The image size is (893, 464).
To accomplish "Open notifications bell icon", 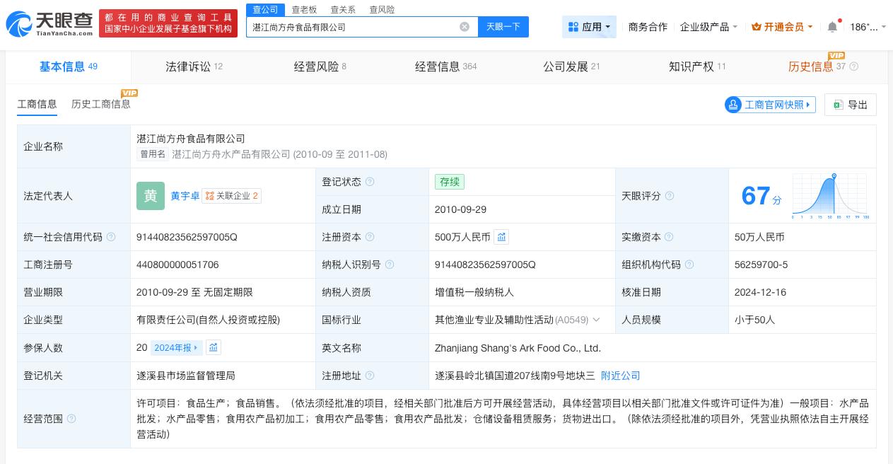I will pyautogui.click(x=832, y=27).
